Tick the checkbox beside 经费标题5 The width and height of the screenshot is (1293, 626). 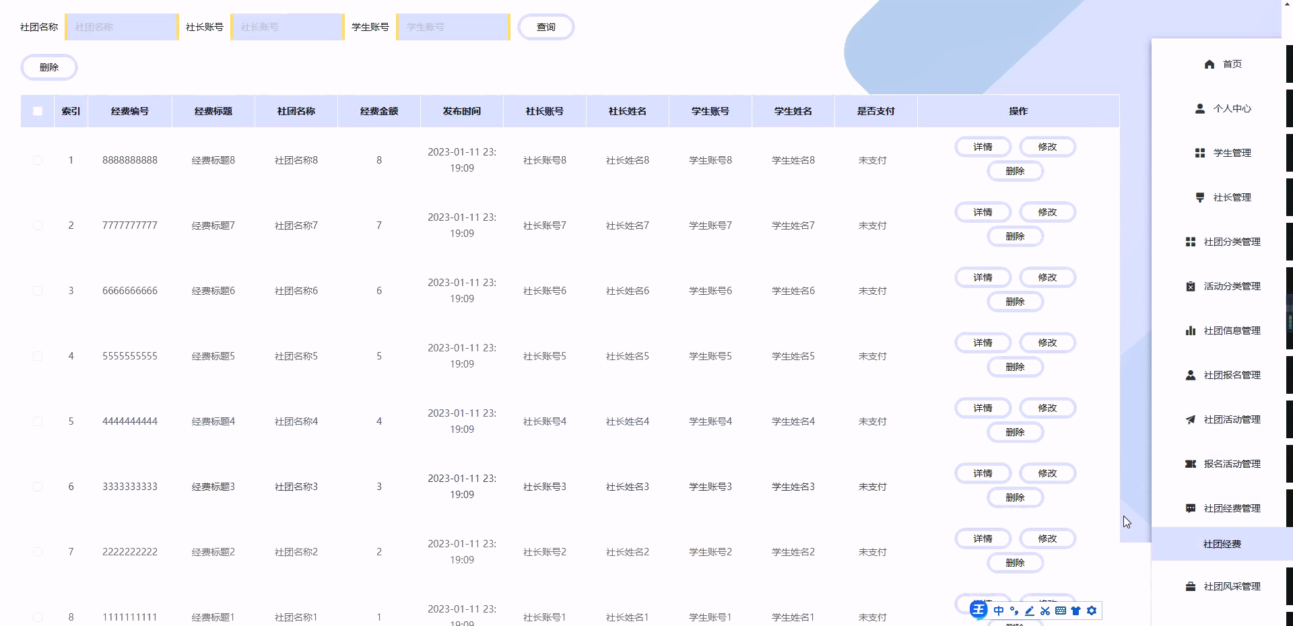[x=38, y=356]
